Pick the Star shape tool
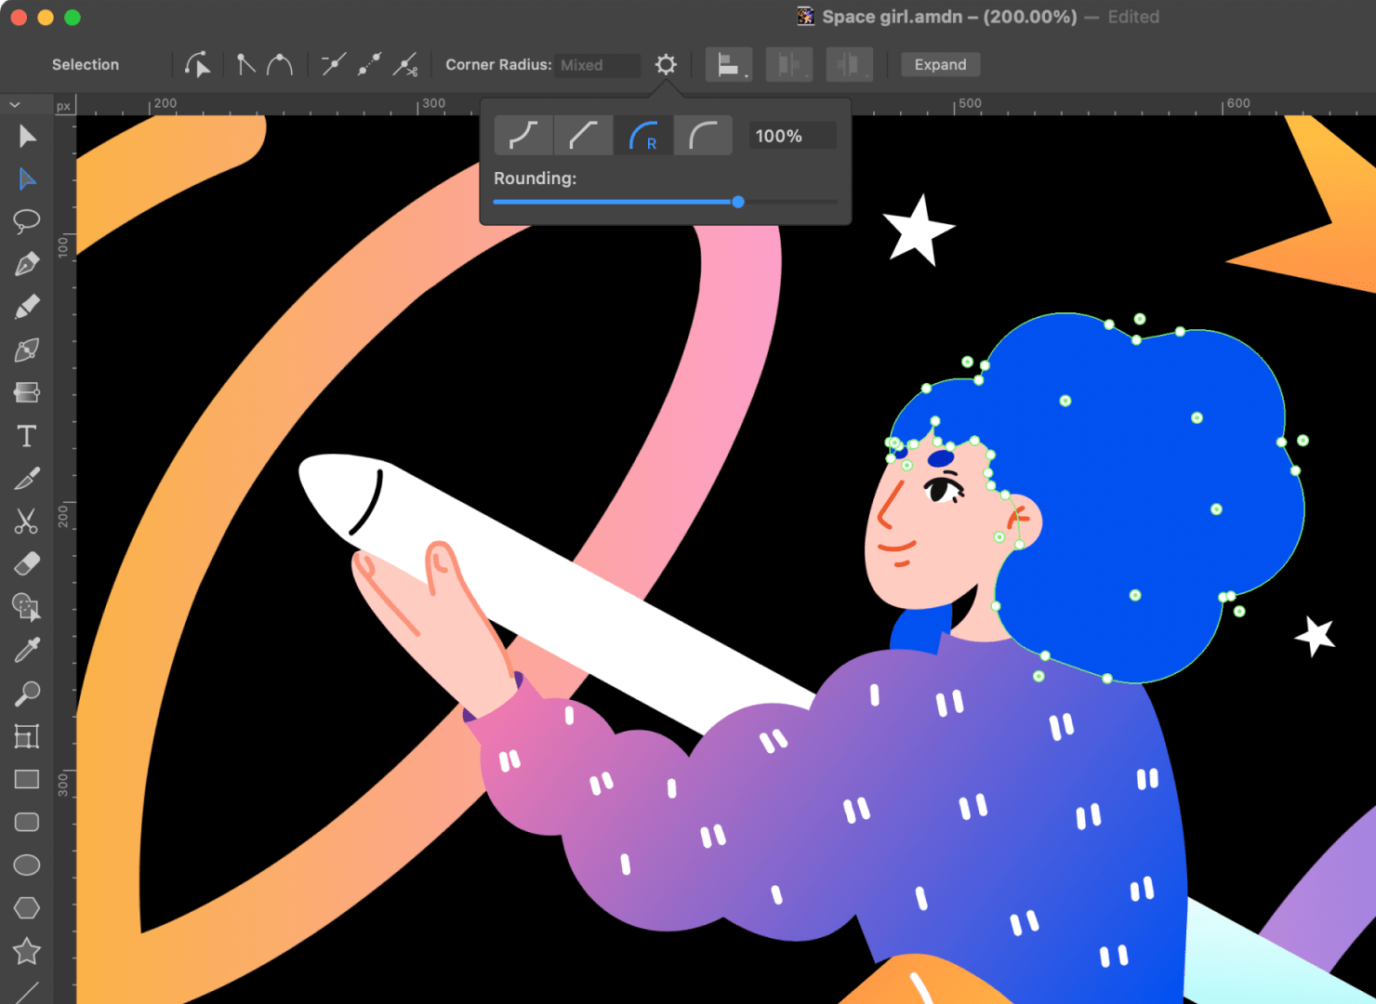This screenshot has height=1004, width=1376. [27, 951]
